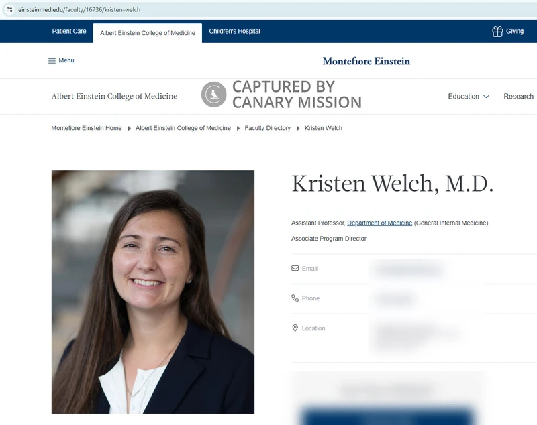This screenshot has height=425, width=537.
Task: Open the Giving link text
Action: 515,31
